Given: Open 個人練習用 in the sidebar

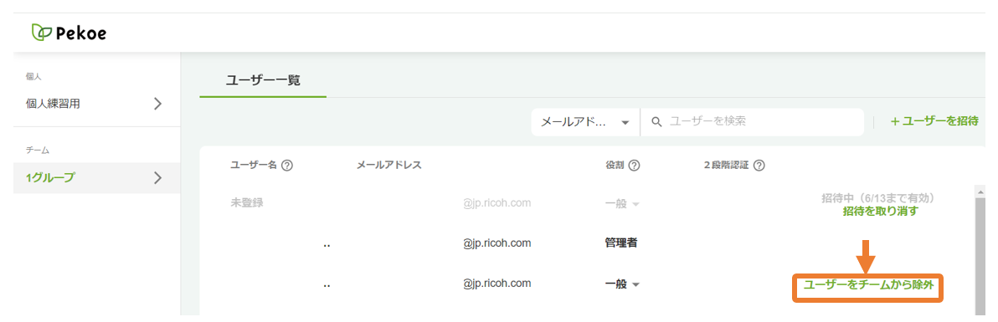Looking at the screenshot, I should point(97,104).
